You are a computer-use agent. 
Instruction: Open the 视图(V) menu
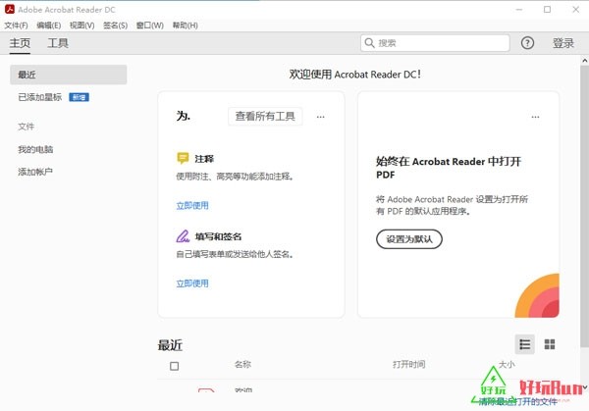(x=81, y=26)
